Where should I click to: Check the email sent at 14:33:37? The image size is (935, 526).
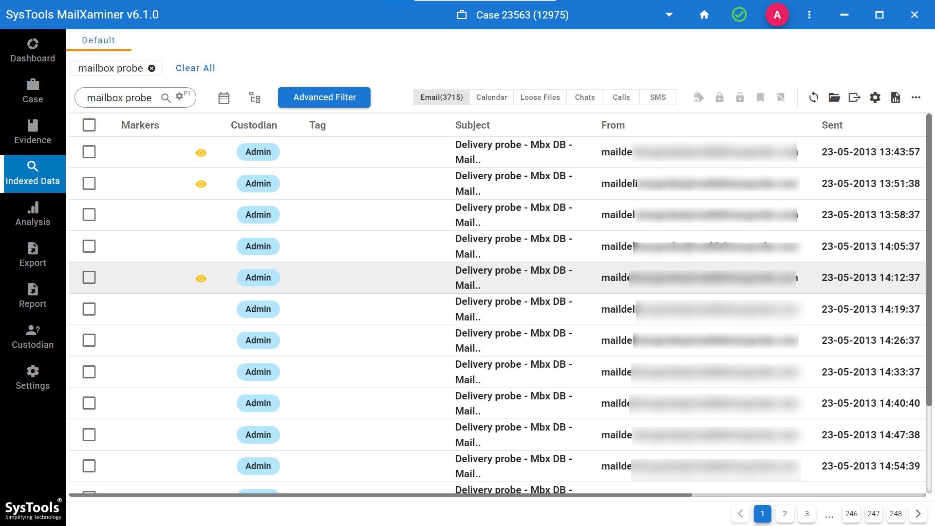point(89,372)
